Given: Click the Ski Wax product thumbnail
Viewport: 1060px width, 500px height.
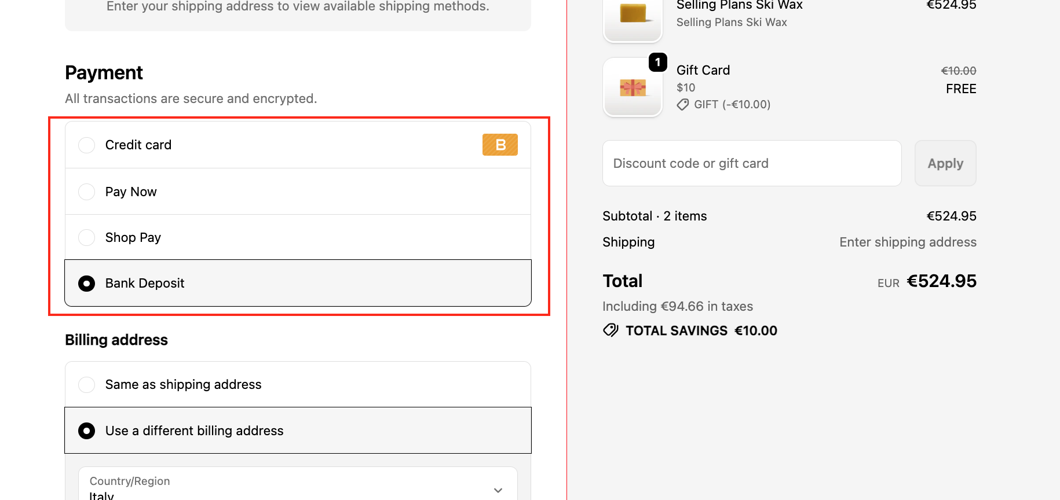Looking at the screenshot, I should click(633, 16).
